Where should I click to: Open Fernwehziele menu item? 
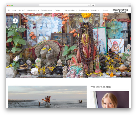pos(32,10)
